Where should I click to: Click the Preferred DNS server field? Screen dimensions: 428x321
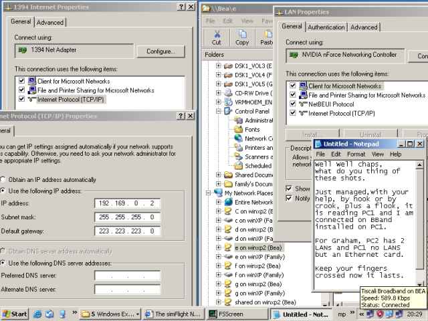pyautogui.click(x=127, y=276)
